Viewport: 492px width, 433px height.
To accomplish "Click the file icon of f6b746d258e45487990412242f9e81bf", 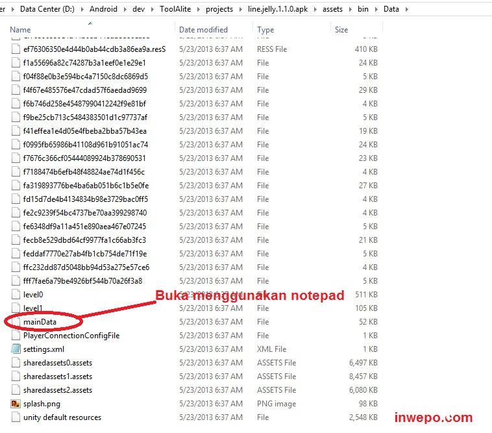I will point(16,104).
